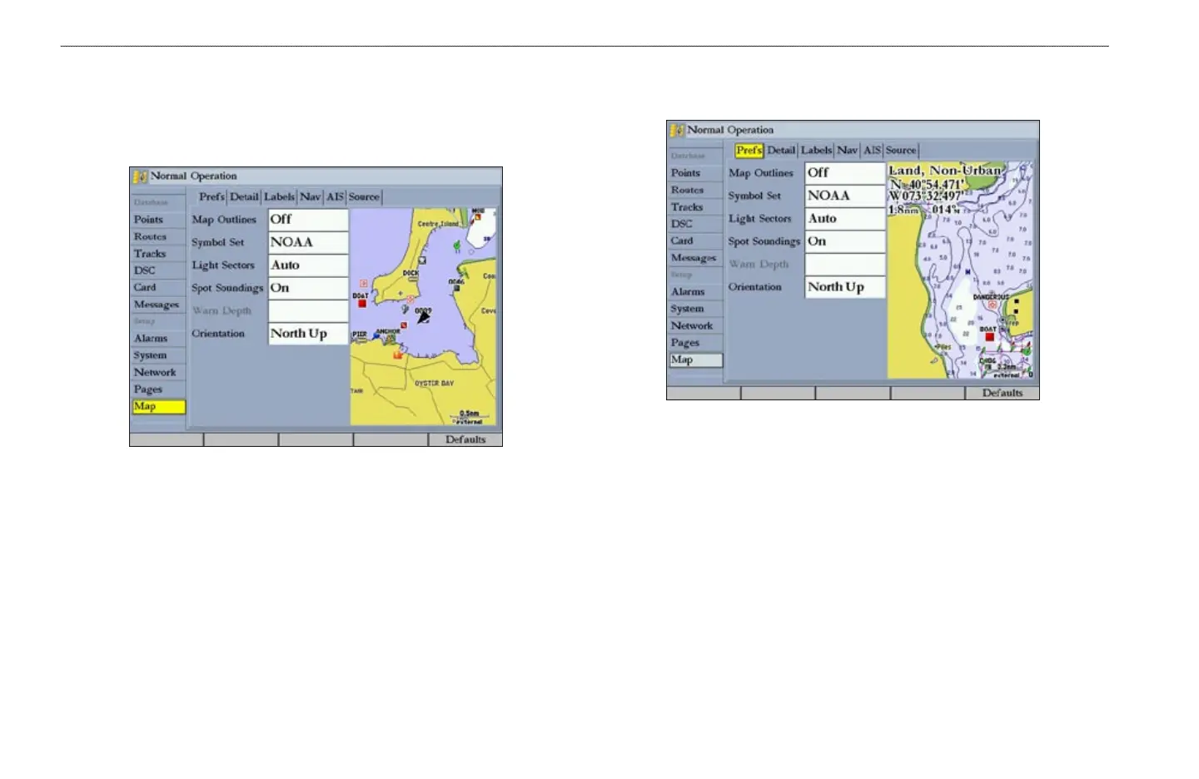The height and width of the screenshot is (779, 1199).
Task: Toggle Map Outlines Off field in right screen
Action: [x=844, y=173]
